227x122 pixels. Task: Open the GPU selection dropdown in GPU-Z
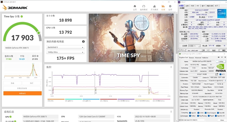[x=192, y=120]
